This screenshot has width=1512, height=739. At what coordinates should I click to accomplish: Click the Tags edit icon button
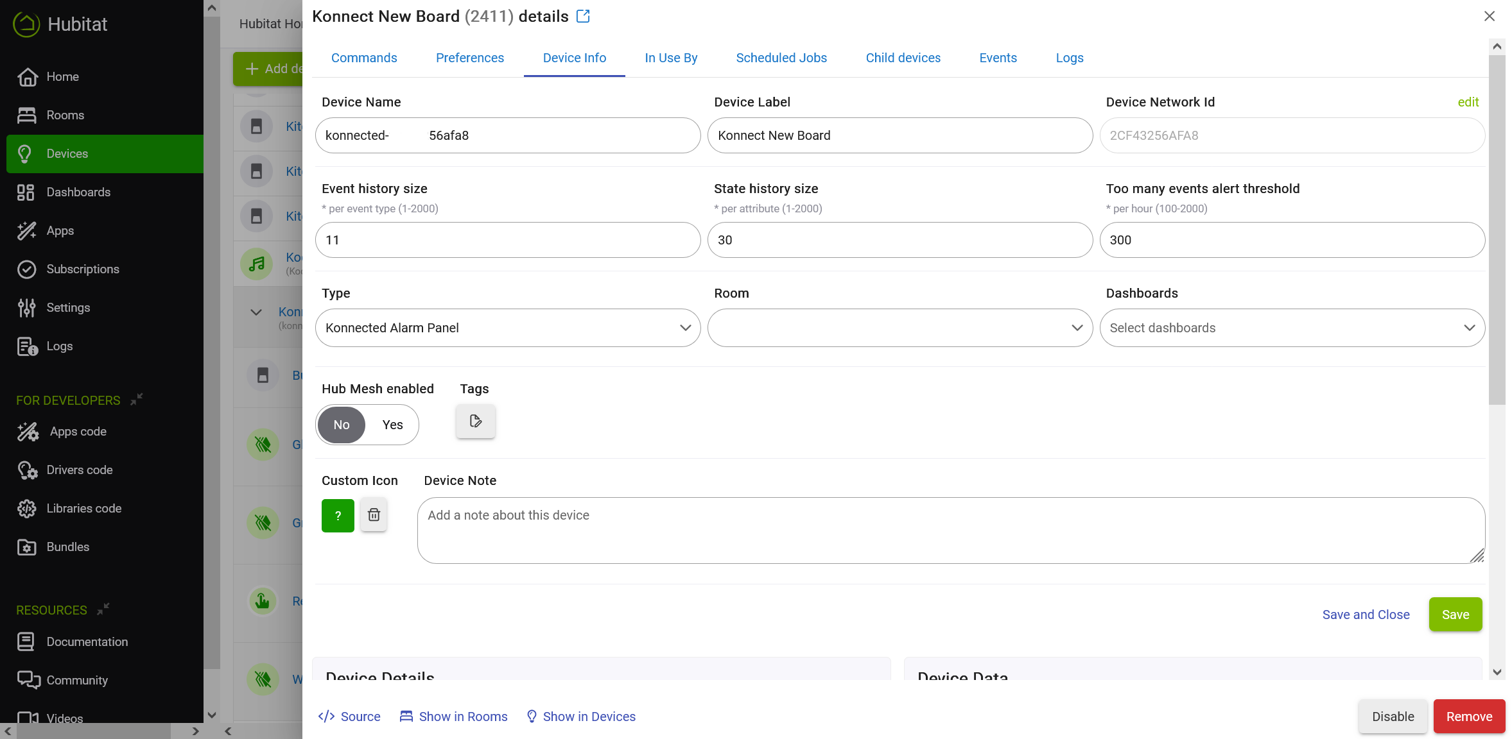pos(476,421)
